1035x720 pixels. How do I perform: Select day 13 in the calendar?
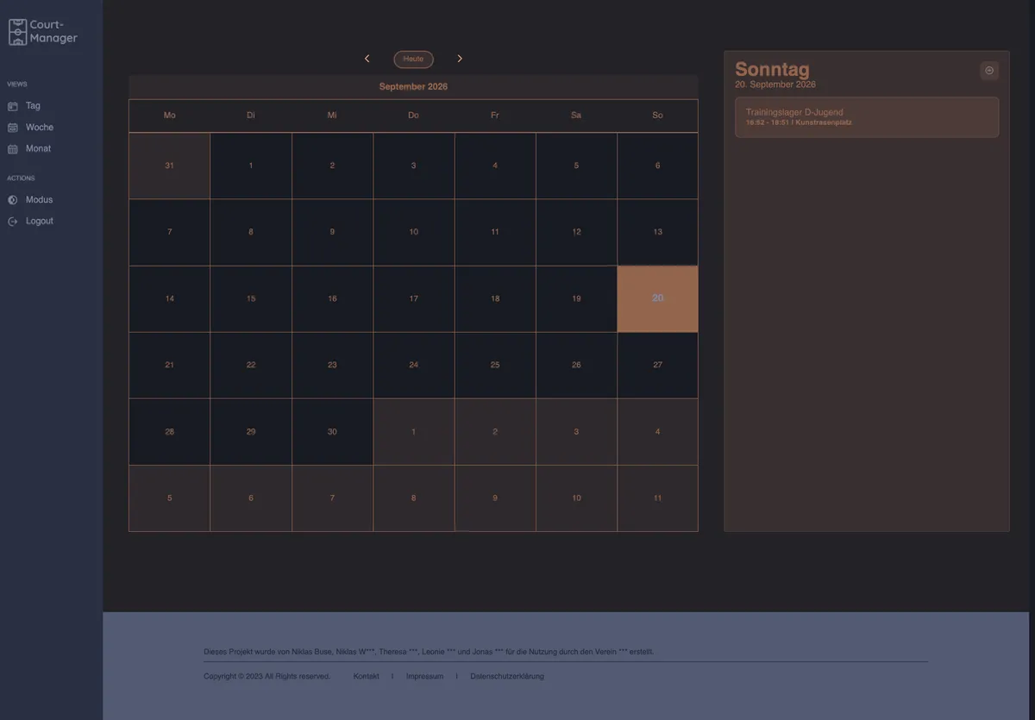(657, 232)
